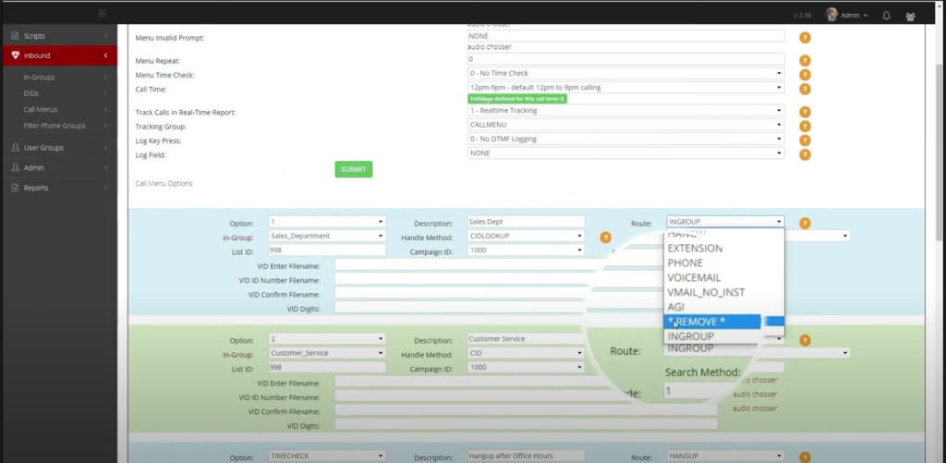Toggle the sidebar with the hamburger icon
The width and height of the screenshot is (946, 463).
click(x=102, y=13)
